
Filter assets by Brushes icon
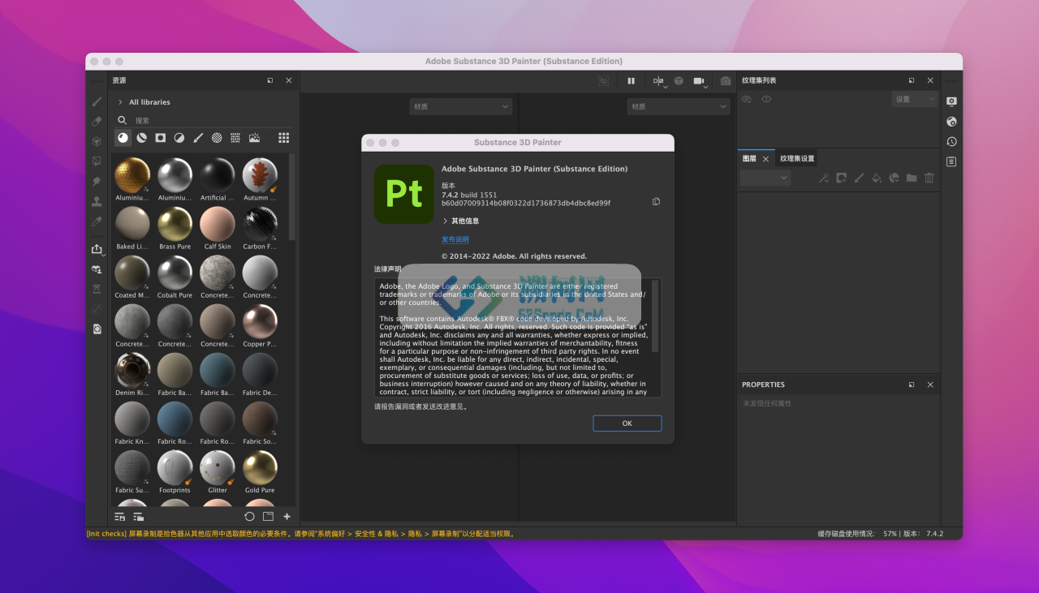tap(198, 138)
